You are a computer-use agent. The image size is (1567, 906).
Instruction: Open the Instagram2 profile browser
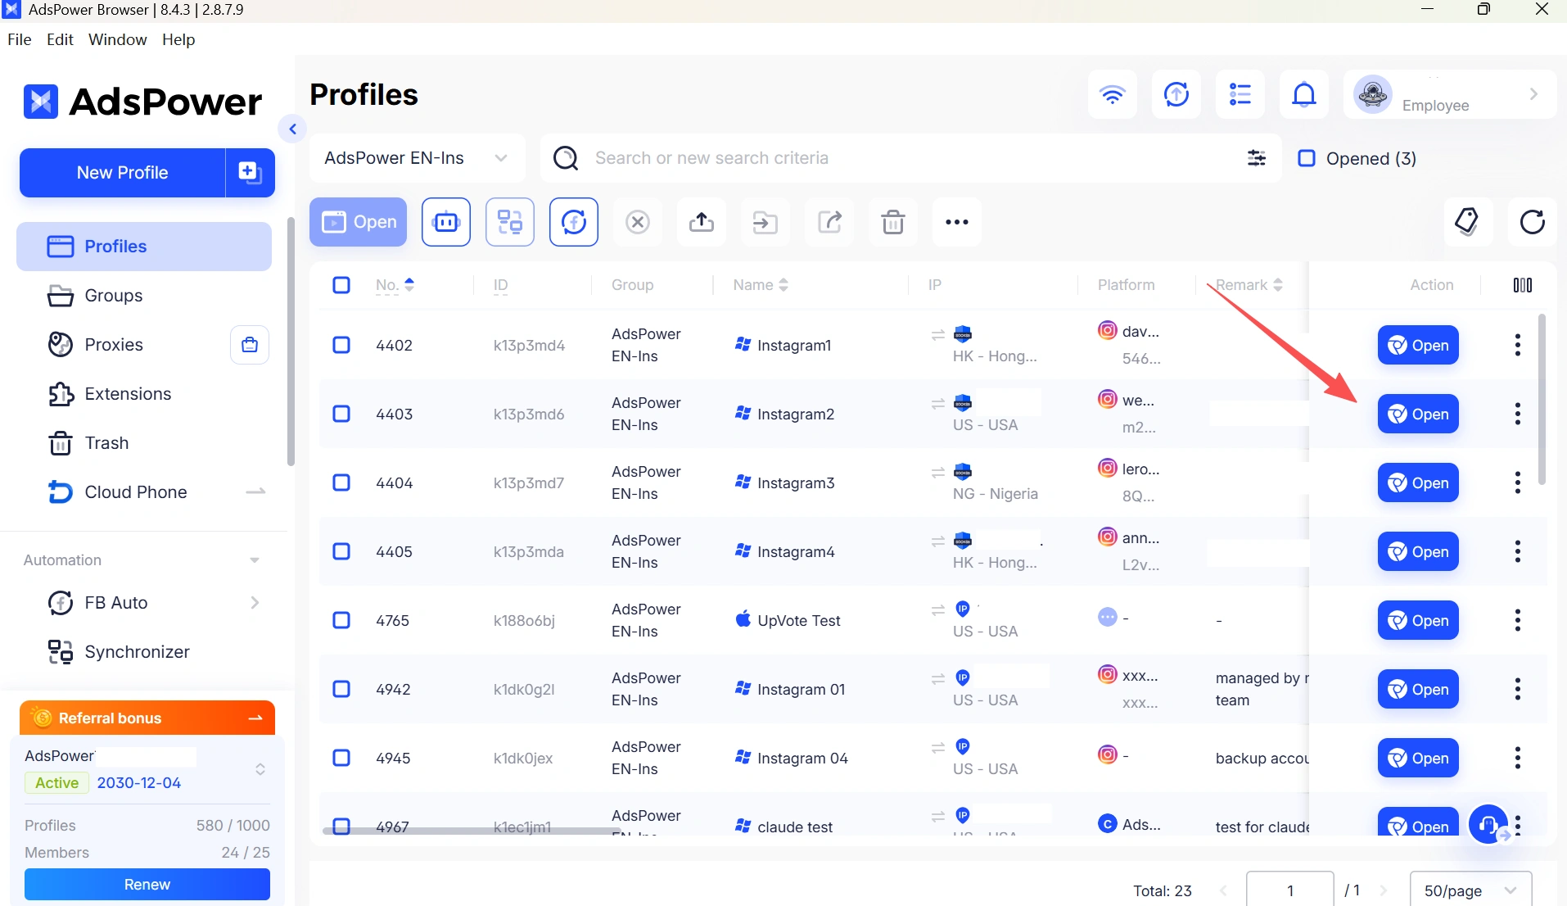coord(1418,414)
